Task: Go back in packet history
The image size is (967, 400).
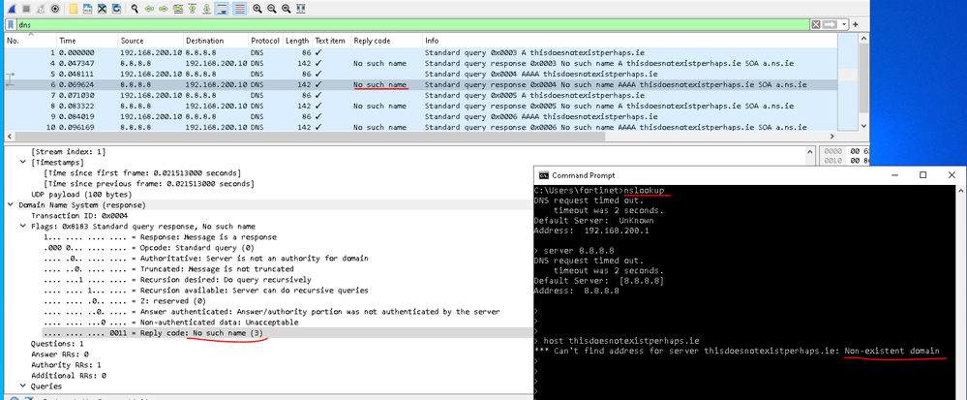Action: [149, 9]
